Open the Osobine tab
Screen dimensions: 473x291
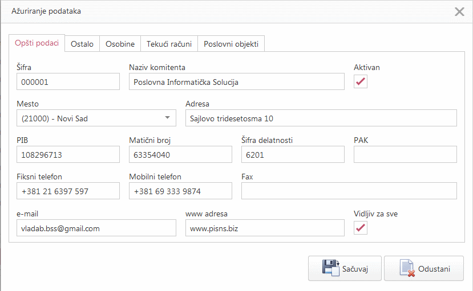(x=120, y=44)
